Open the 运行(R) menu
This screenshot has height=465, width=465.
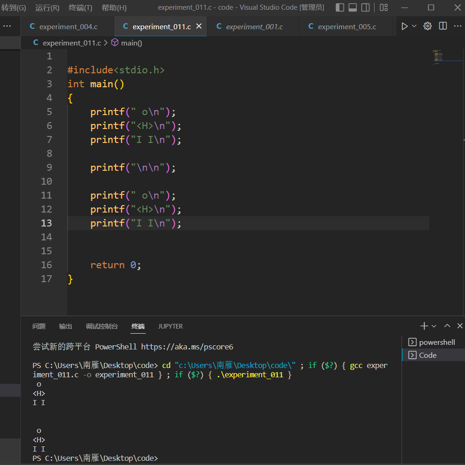[x=47, y=7]
